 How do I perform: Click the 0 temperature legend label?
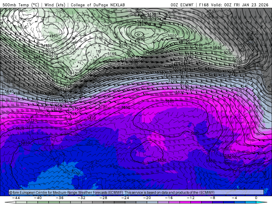pyautogui.click(x=256, y=198)
